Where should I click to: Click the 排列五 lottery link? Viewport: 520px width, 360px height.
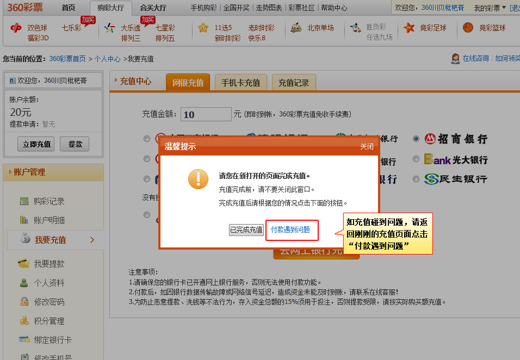point(165,38)
